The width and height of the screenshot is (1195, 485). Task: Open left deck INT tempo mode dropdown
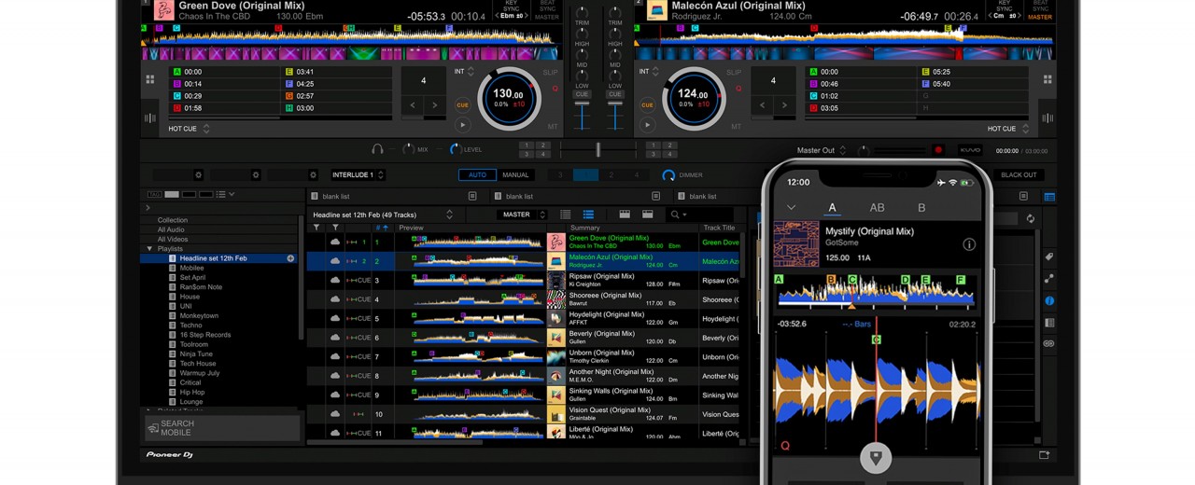point(464,72)
